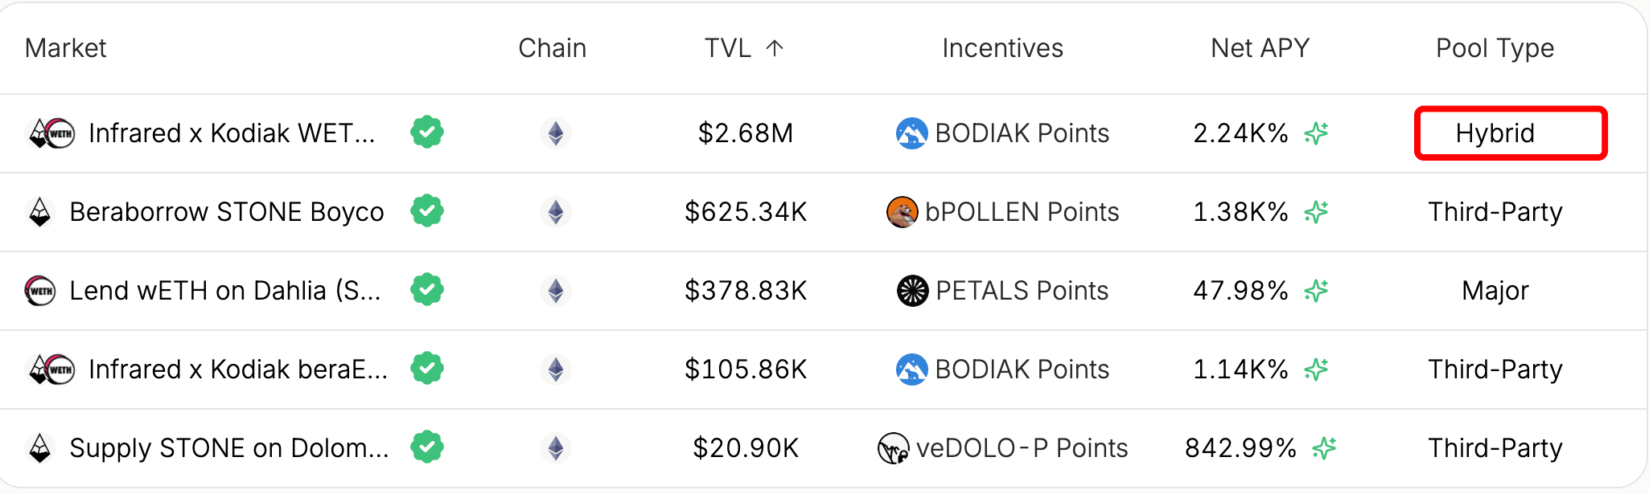Image resolution: width=1649 pixels, height=494 pixels.
Task: Sort by the Market column header
Action: coord(66,48)
